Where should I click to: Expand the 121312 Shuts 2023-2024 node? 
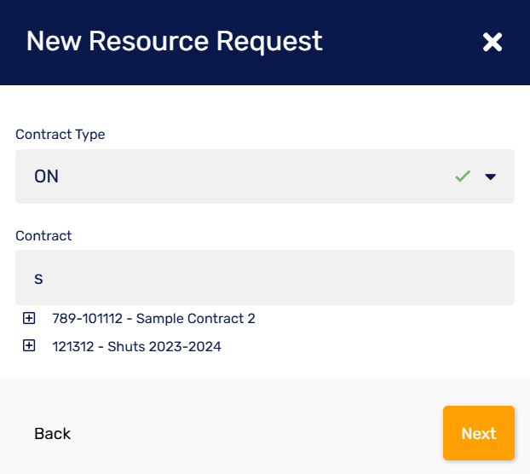click(29, 346)
